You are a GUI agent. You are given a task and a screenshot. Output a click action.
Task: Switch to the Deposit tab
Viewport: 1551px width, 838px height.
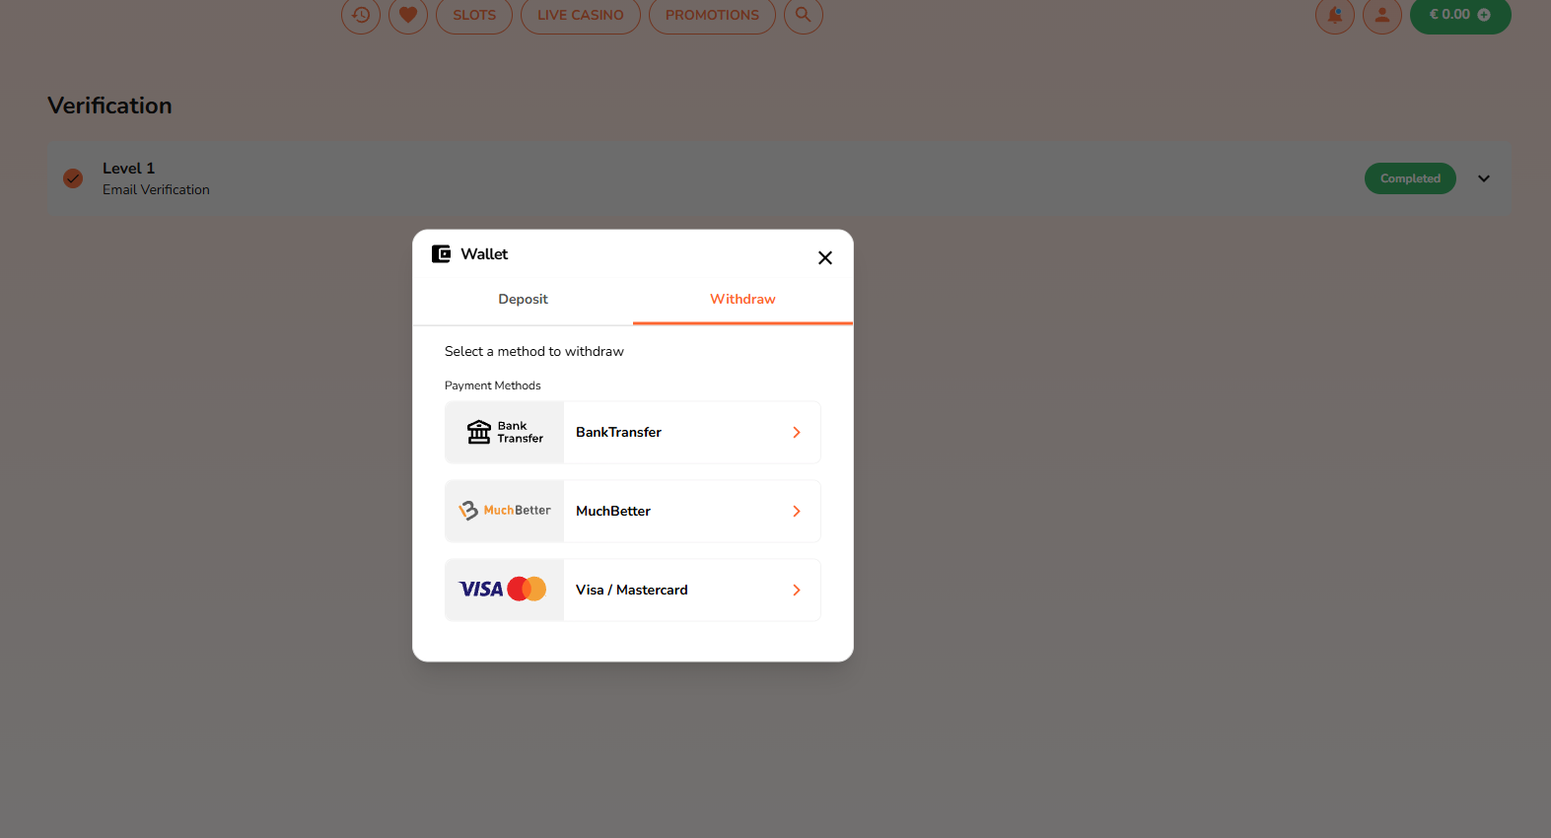[523, 299]
